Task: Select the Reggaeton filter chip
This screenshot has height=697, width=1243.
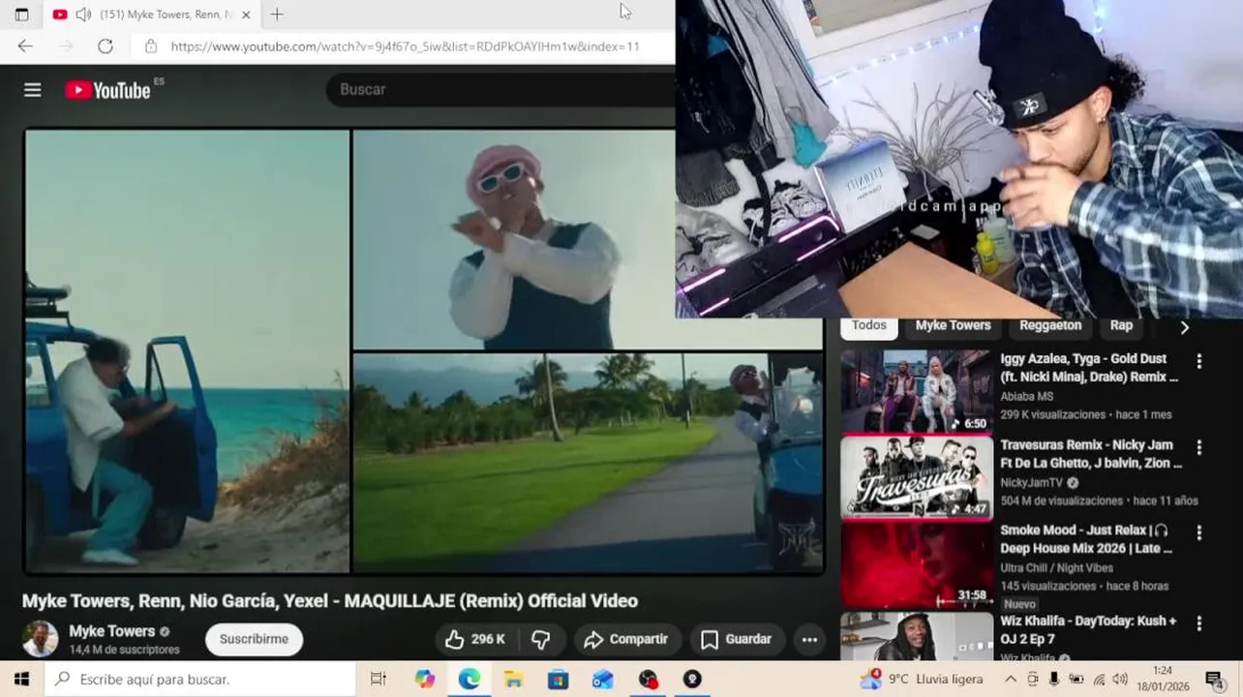Action: (1050, 326)
